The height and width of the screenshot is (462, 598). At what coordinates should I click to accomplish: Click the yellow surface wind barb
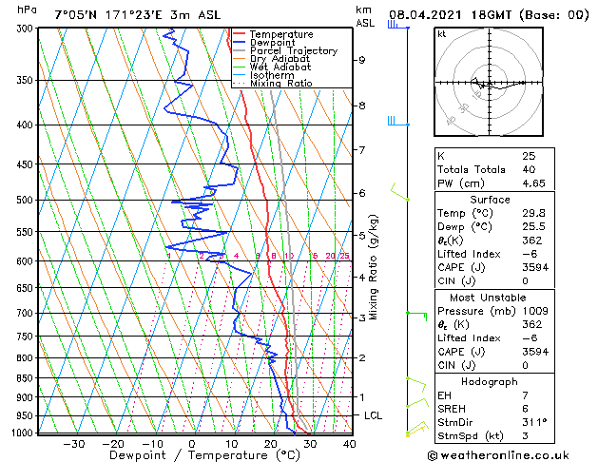tap(416, 432)
